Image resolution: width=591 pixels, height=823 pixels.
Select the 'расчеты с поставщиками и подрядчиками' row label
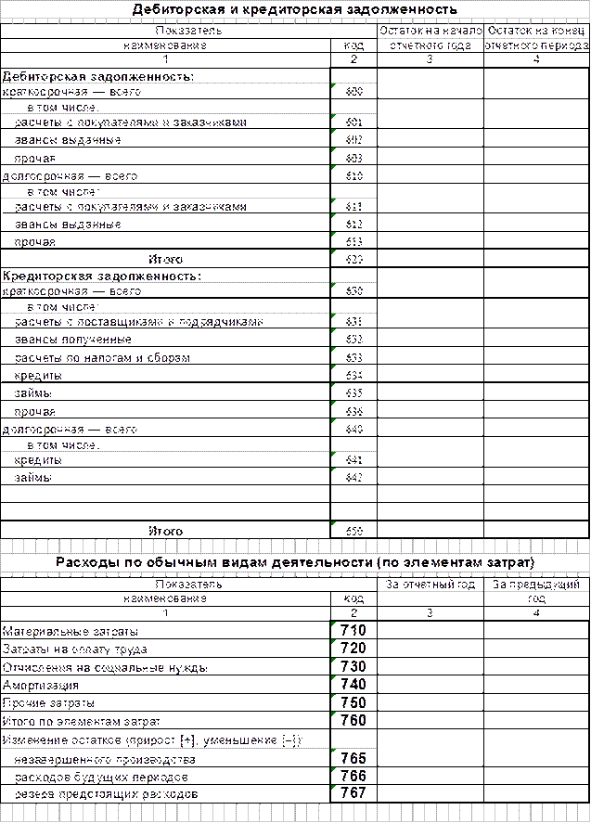[138, 322]
